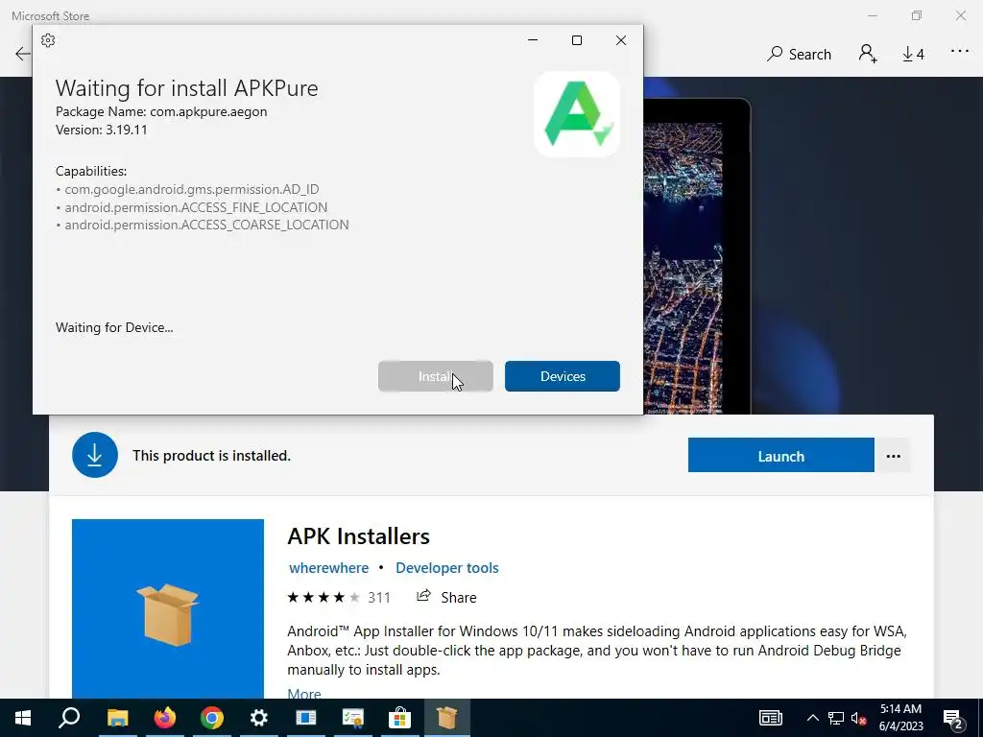Viewport: 983px width, 737px height.
Task: Open taskbar search
Action: coord(69,718)
